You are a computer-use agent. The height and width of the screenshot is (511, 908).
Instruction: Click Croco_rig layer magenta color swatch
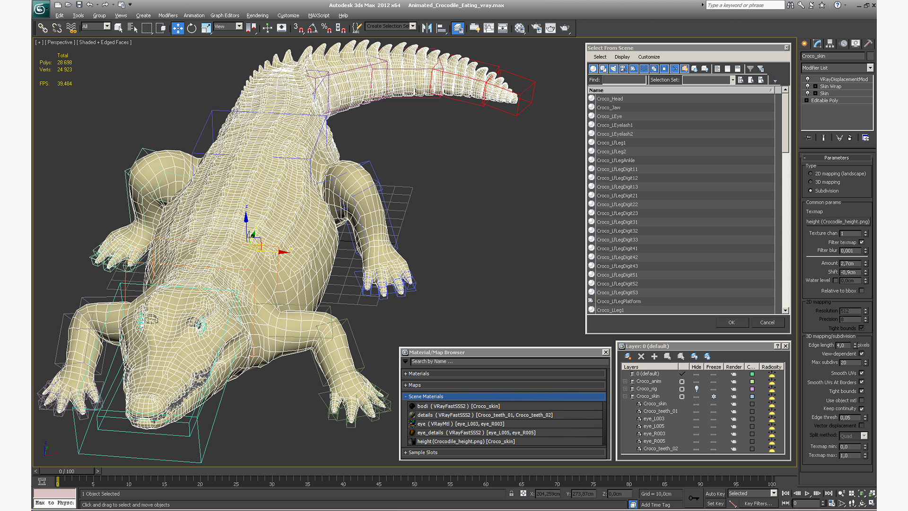pyautogui.click(x=752, y=389)
